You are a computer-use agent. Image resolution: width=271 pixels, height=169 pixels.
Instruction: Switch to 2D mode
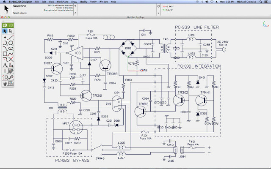[x=5, y=25]
